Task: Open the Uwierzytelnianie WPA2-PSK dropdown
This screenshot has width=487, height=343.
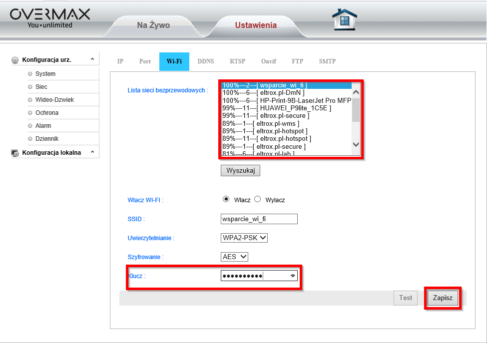Action: [244, 238]
